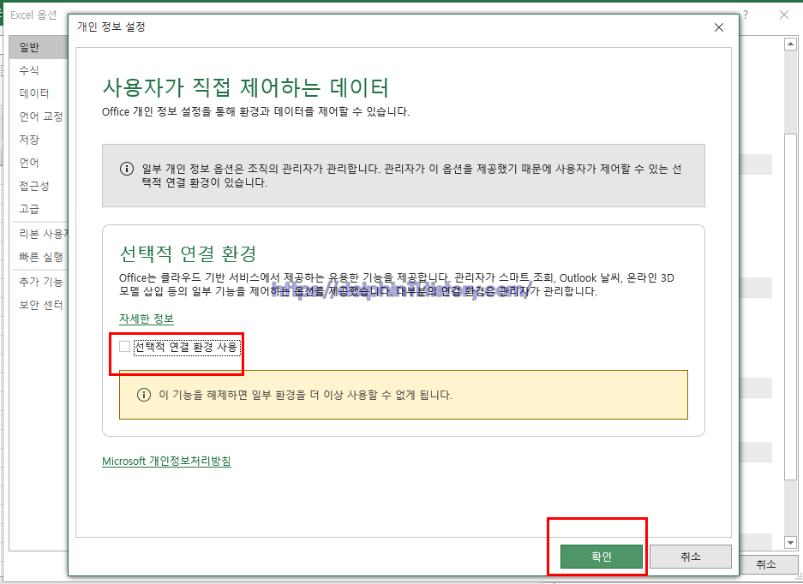The height and width of the screenshot is (584, 803).
Task: Click the scroll up arrow in Excel 옵션
Action: 789,45
